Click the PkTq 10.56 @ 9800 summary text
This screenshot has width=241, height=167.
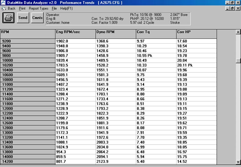(x=146, y=15)
